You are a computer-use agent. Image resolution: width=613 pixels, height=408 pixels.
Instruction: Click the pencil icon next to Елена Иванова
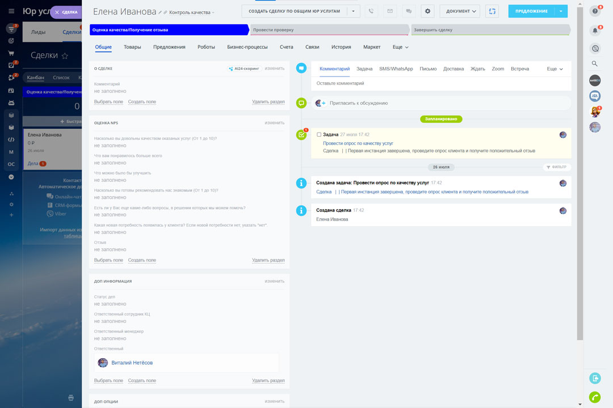click(160, 12)
